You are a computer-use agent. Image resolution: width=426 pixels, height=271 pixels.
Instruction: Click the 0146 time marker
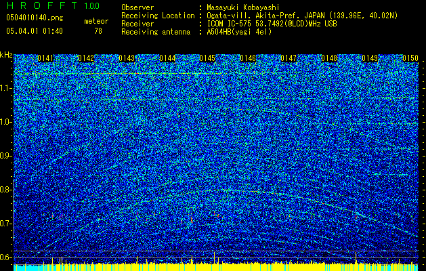[x=248, y=58]
